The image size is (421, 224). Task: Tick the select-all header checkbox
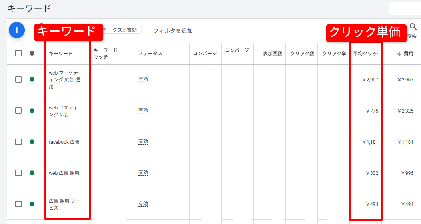point(18,53)
